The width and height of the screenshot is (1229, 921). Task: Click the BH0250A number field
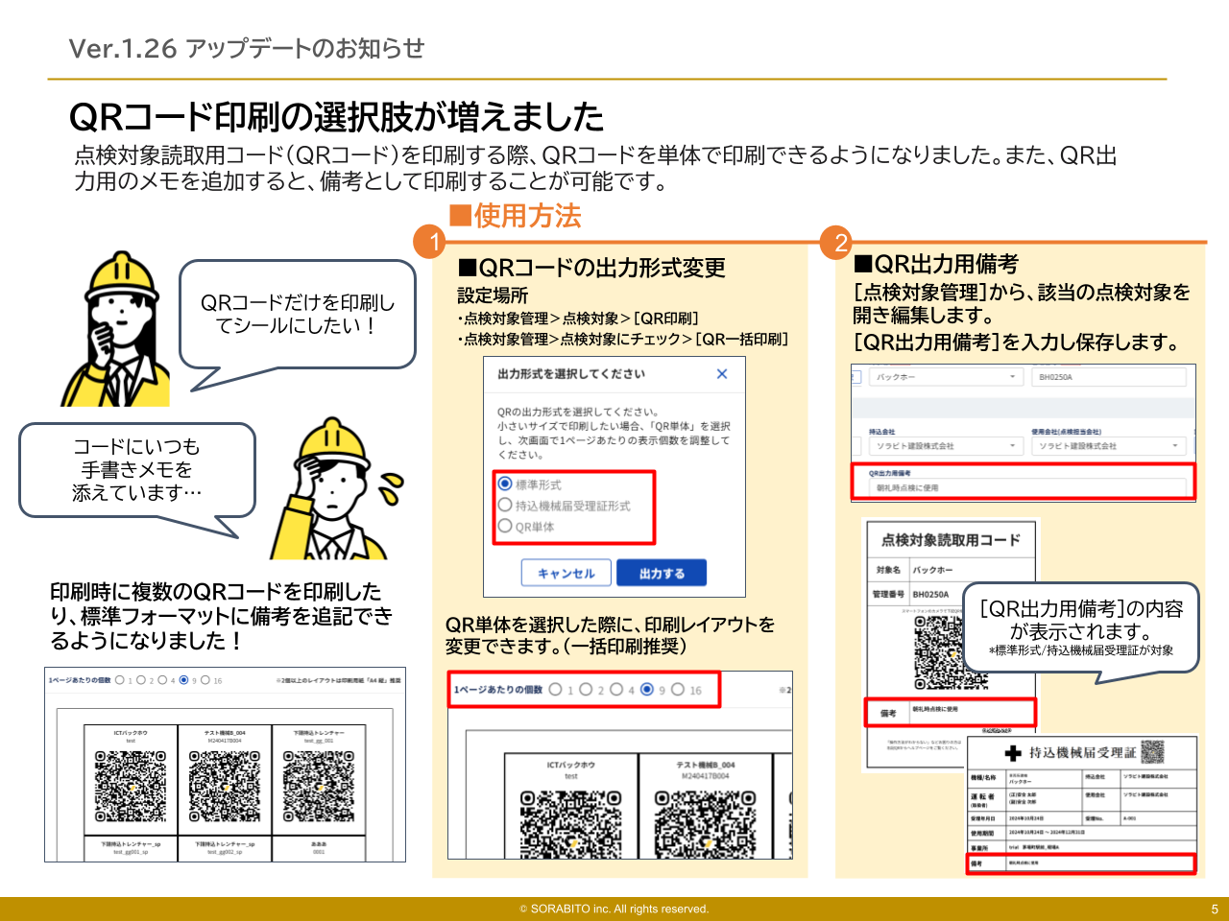(x=1109, y=375)
